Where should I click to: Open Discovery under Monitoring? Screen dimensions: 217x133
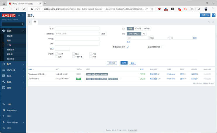(x=11, y=59)
